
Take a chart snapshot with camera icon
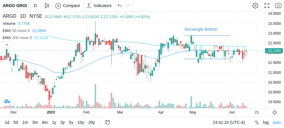[x=278, y=6]
